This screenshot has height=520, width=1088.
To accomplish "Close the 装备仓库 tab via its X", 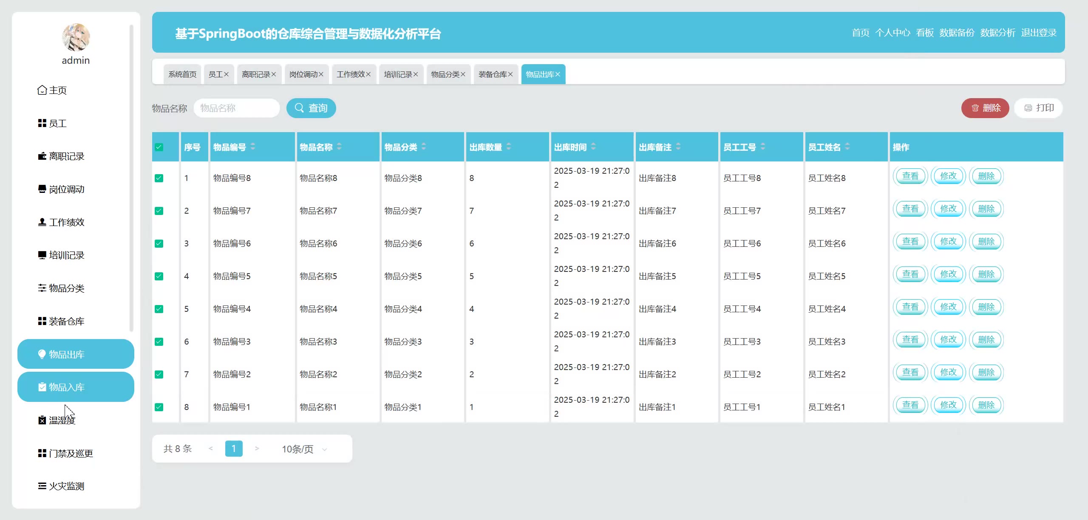I will (x=510, y=74).
